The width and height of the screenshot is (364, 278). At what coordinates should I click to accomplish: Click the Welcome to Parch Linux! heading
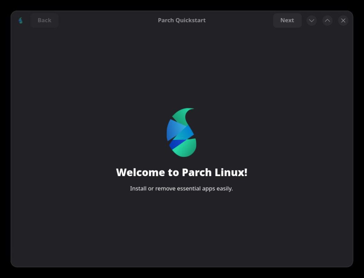coord(182,173)
